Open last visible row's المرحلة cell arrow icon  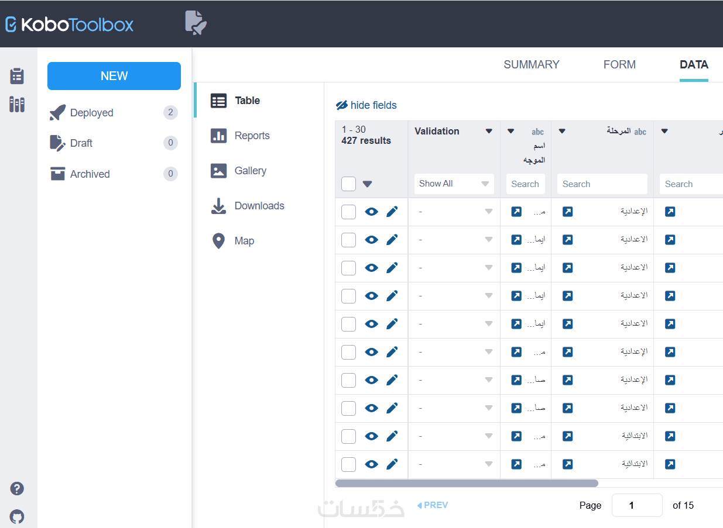click(567, 464)
